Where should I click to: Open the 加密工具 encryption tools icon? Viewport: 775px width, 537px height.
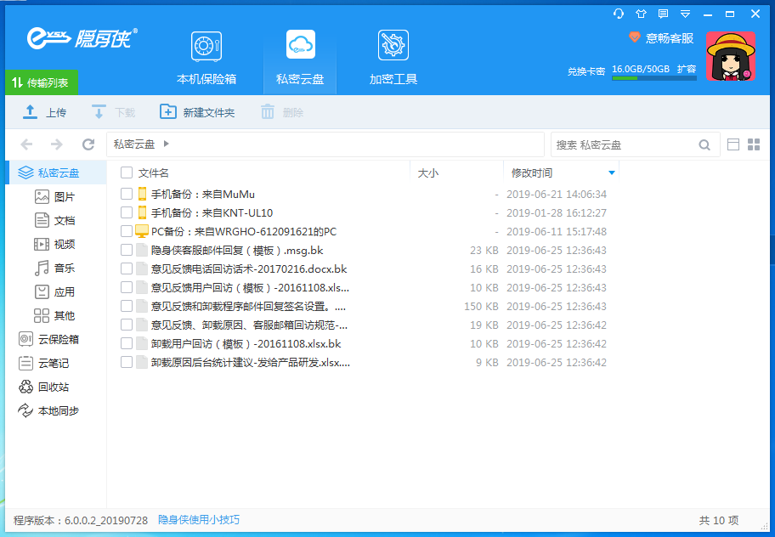(393, 47)
